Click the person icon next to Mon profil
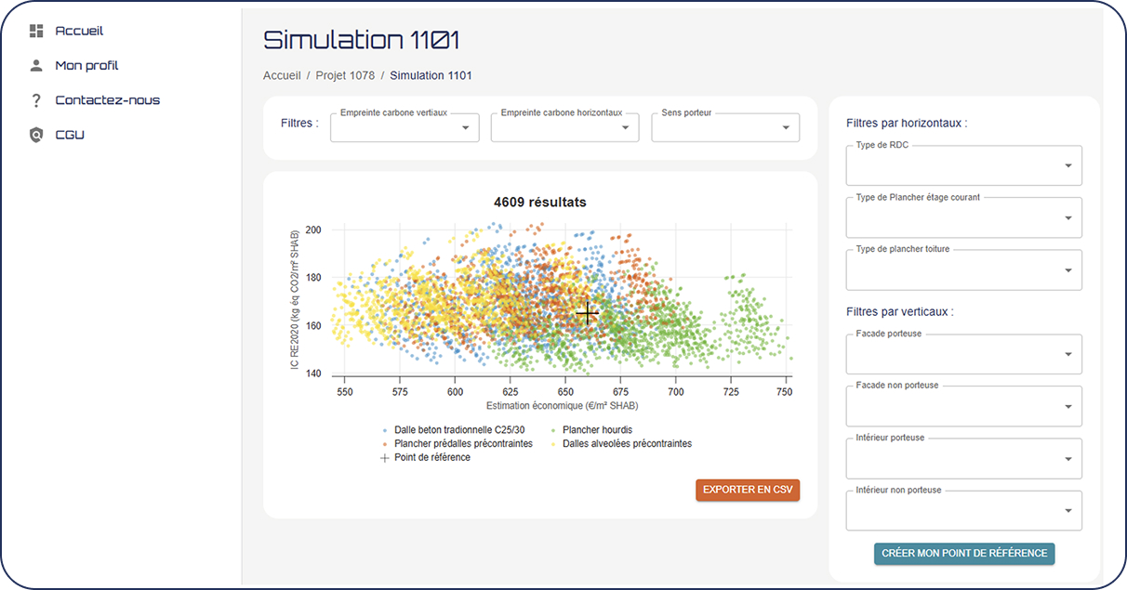 click(x=35, y=65)
